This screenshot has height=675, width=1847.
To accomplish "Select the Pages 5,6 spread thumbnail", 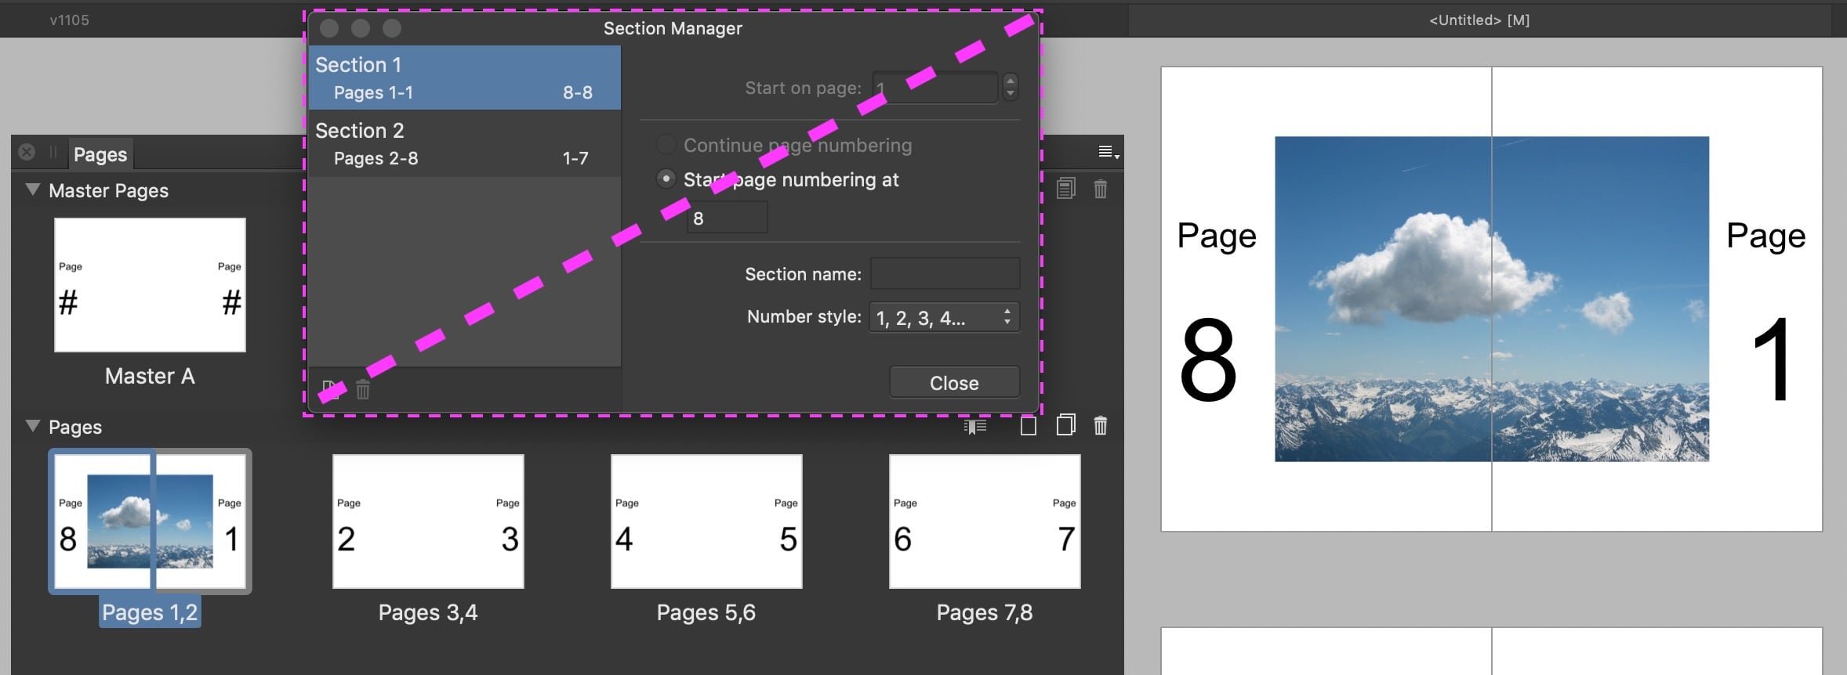I will 706,522.
